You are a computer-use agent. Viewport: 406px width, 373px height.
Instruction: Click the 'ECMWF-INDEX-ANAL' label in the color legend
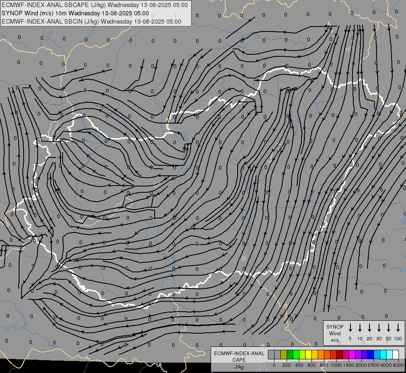(x=239, y=354)
